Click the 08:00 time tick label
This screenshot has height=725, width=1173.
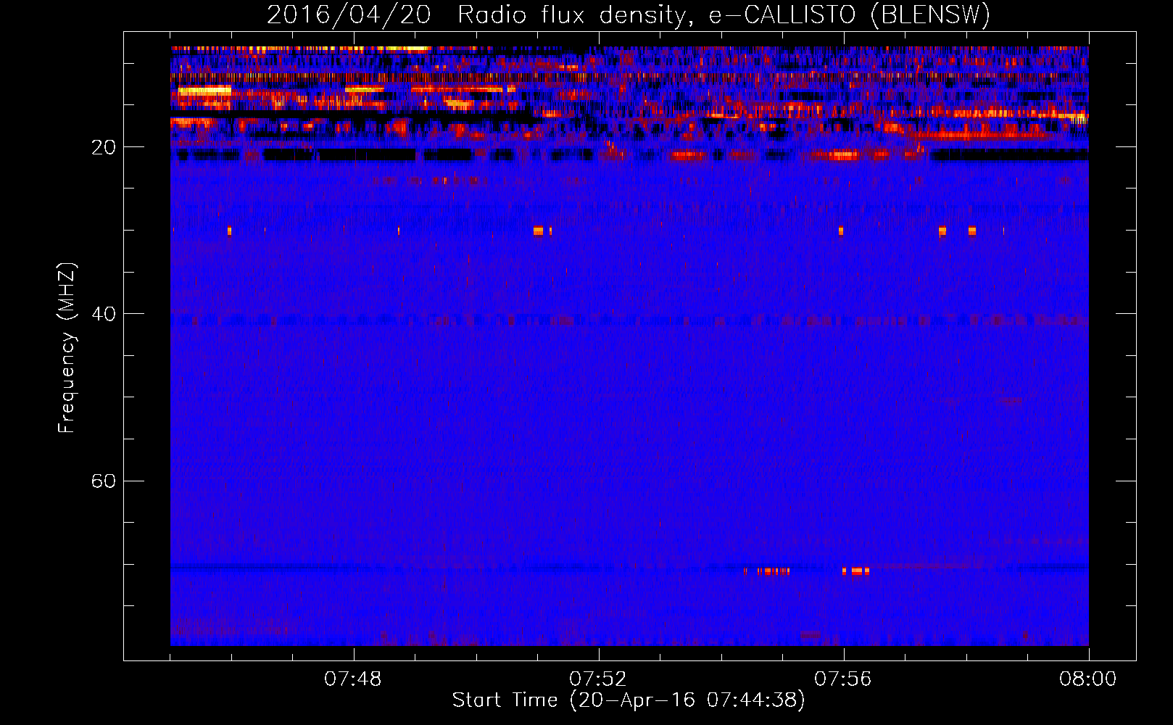[1088, 679]
